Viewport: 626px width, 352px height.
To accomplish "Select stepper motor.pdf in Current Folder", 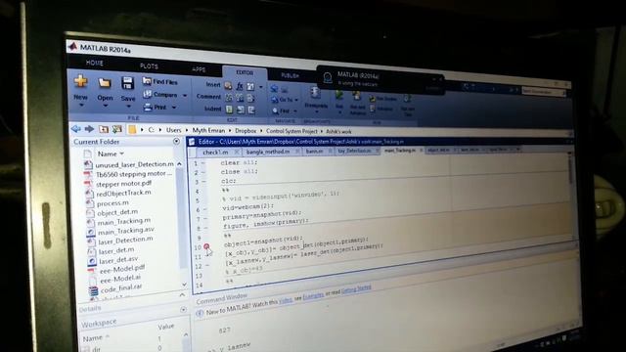I will pos(124,184).
